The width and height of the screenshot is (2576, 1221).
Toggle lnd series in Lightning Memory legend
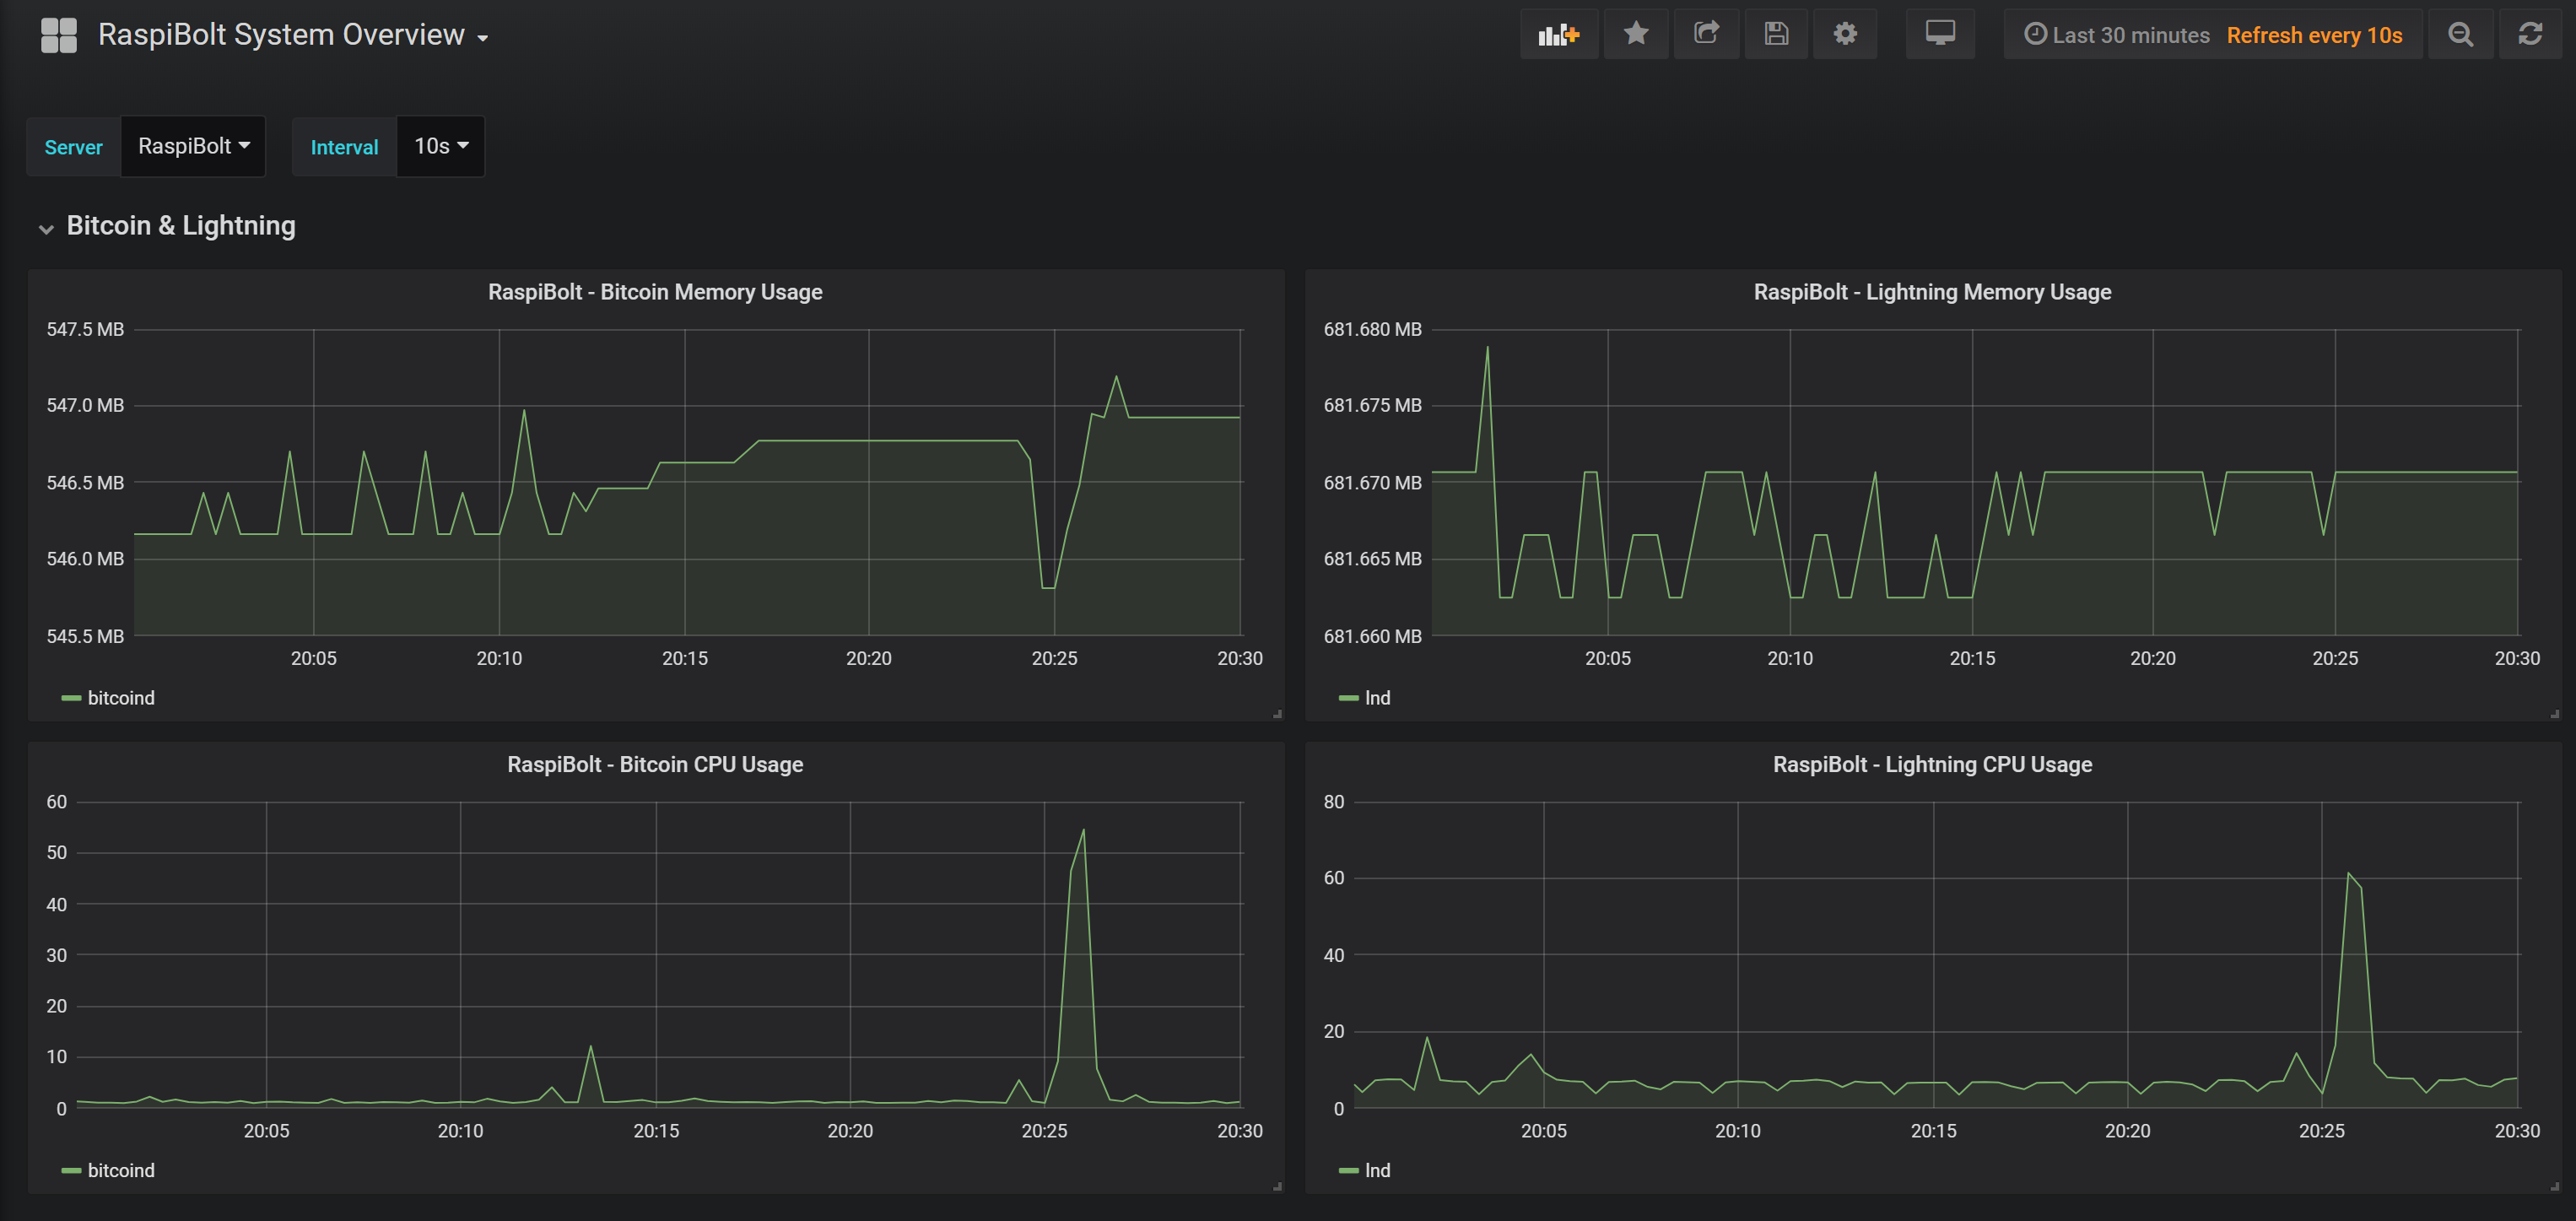pyautogui.click(x=1377, y=698)
